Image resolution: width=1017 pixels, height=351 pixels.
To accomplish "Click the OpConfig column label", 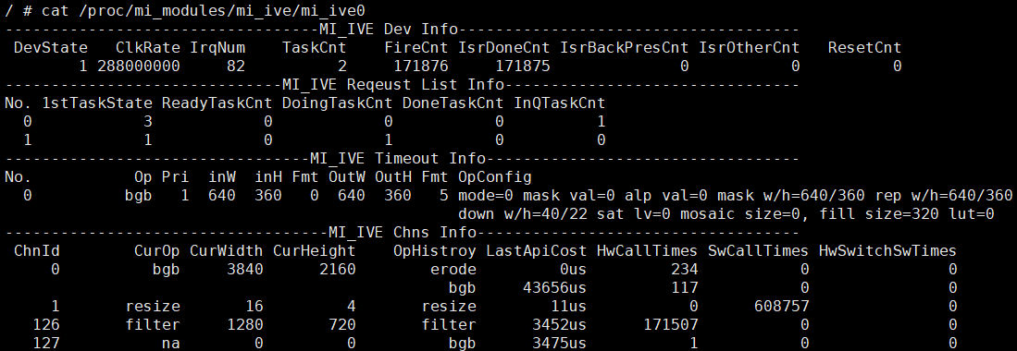I will tap(495, 176).
